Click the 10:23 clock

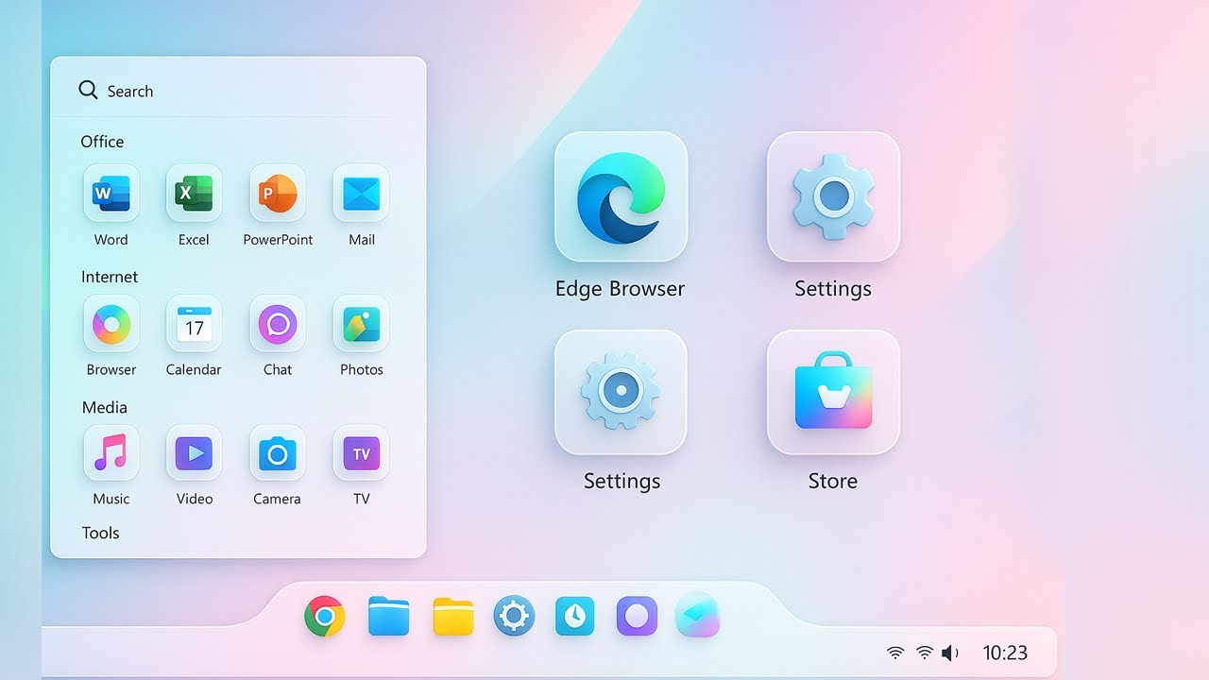tap(1005, 653)
